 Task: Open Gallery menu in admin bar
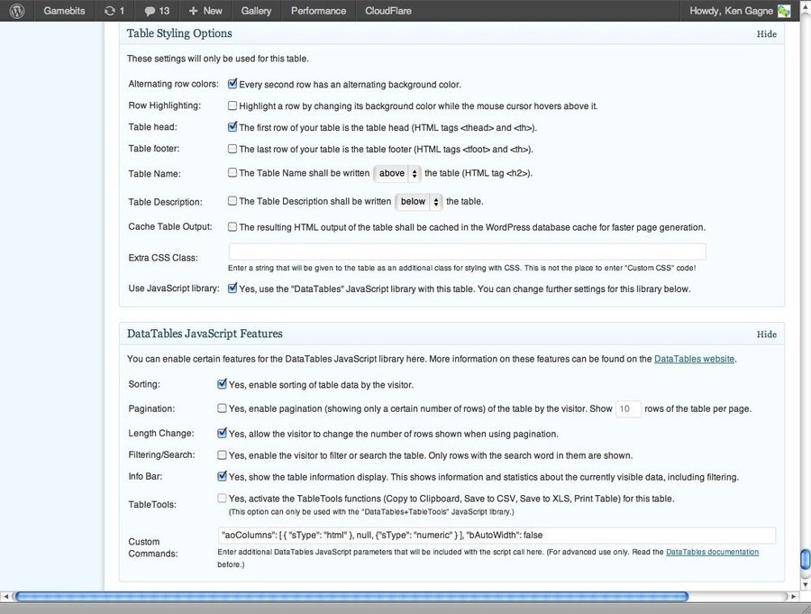coord(256,11)
